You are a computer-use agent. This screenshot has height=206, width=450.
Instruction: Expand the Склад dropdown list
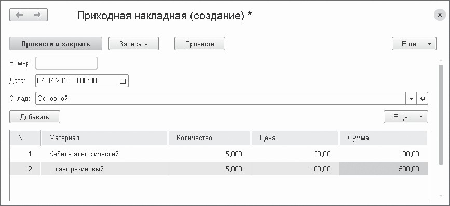(411, 99)
